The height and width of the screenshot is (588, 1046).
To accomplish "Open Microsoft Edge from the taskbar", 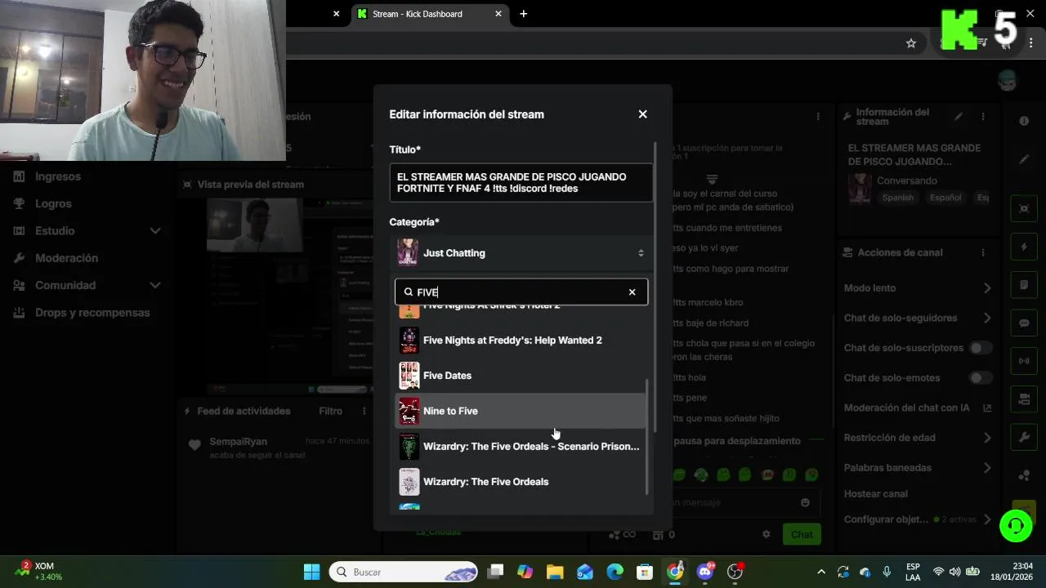I will point(615,572).
